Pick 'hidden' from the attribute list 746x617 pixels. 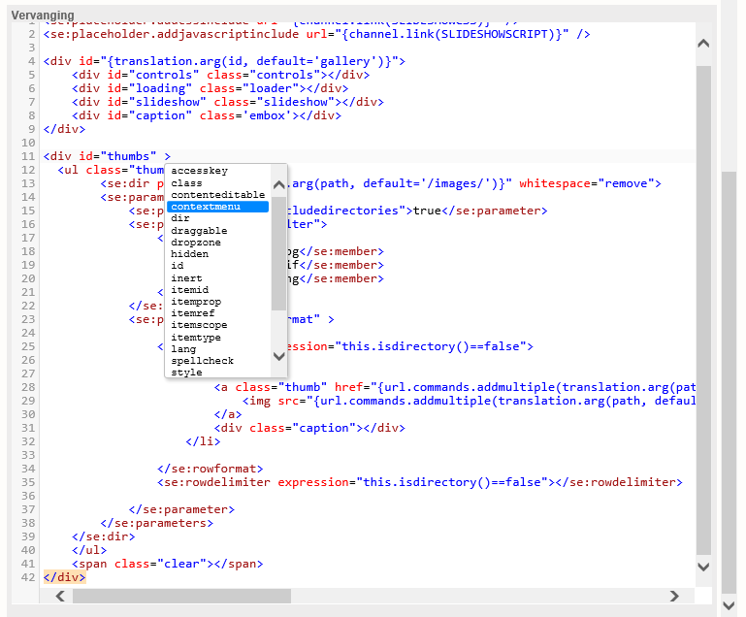(189, 254)
